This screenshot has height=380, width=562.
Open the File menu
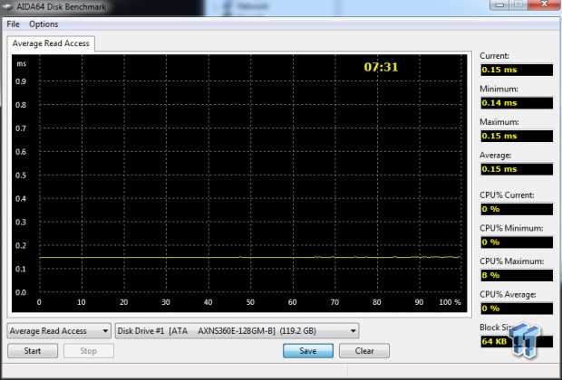coord(13,24)
